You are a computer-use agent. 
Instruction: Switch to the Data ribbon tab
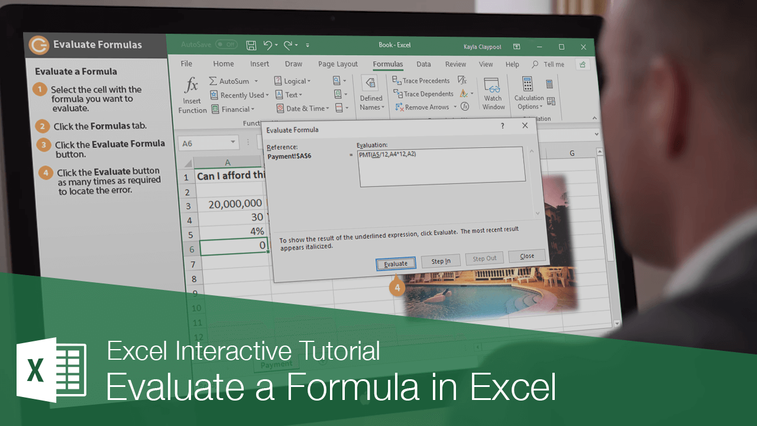click(x=423, y=64)
